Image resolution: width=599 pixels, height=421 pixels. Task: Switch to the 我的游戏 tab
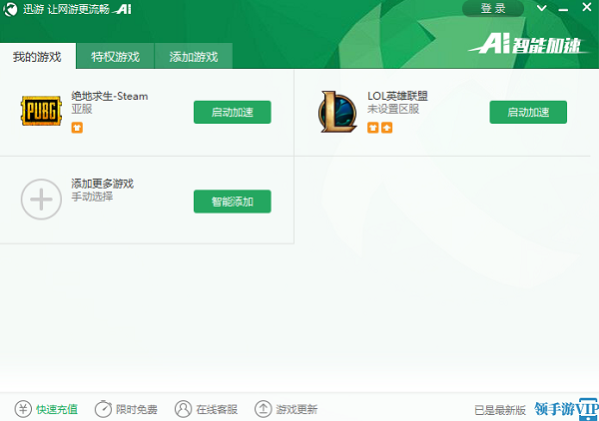[x=37, y=56]
